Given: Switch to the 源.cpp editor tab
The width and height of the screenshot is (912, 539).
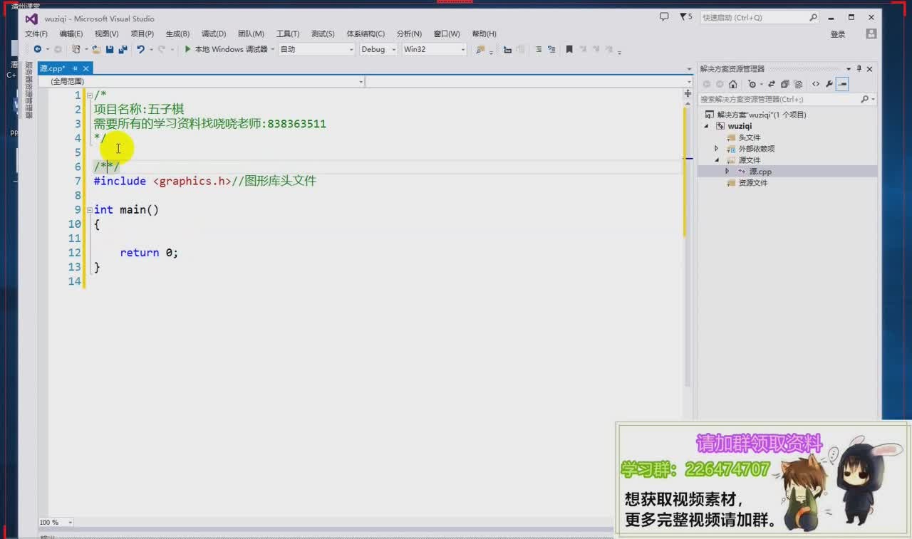Looking at the screenshot, I should [53, 68].
